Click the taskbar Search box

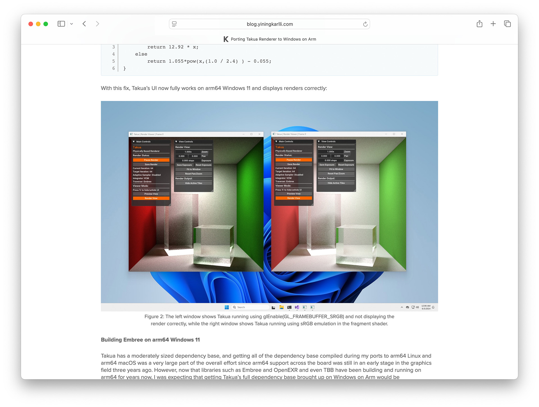(251, 307)
